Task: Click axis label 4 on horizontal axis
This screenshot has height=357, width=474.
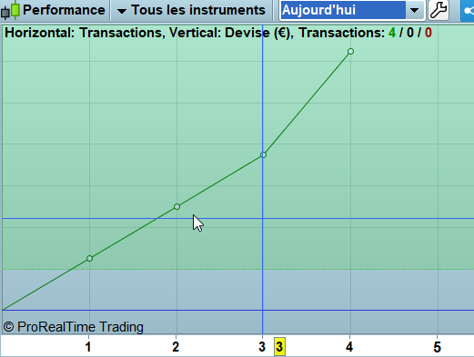Action: click(349, 347)
